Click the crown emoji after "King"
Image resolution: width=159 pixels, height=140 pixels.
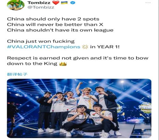coord(63,64)
